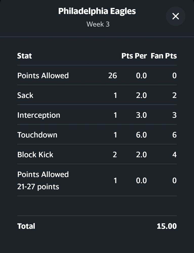Viewport: 194px width, 253px height.
Task: Click the Pts Per column header
Action: coord(134,56)
